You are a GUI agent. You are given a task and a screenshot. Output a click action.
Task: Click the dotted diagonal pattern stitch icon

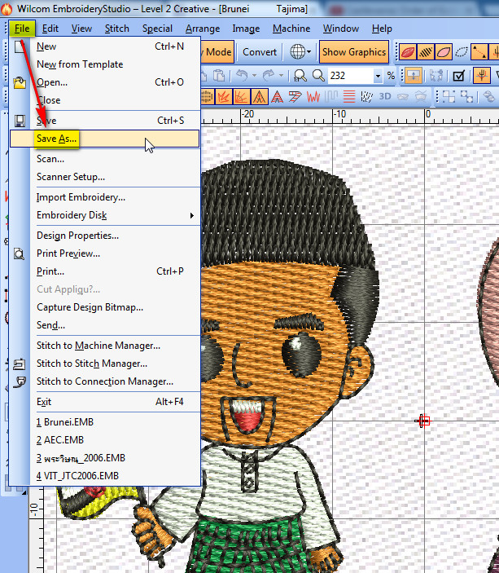coord(366,97)
